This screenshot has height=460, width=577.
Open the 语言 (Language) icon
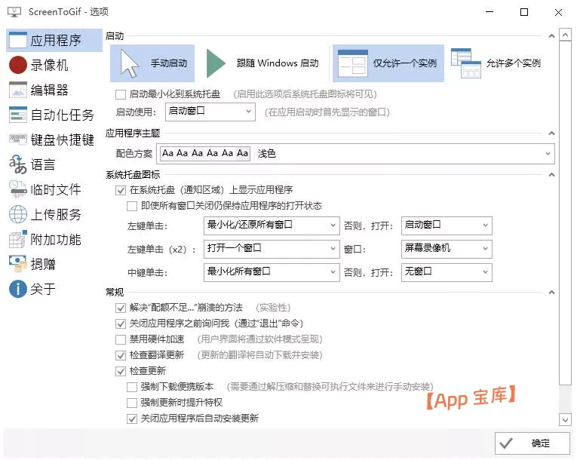coord(18,164)
